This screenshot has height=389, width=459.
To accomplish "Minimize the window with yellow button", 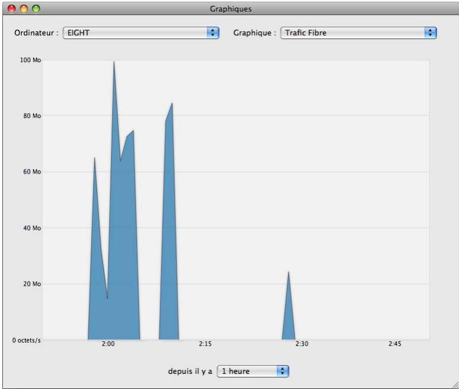I will (x=24, y=9).
